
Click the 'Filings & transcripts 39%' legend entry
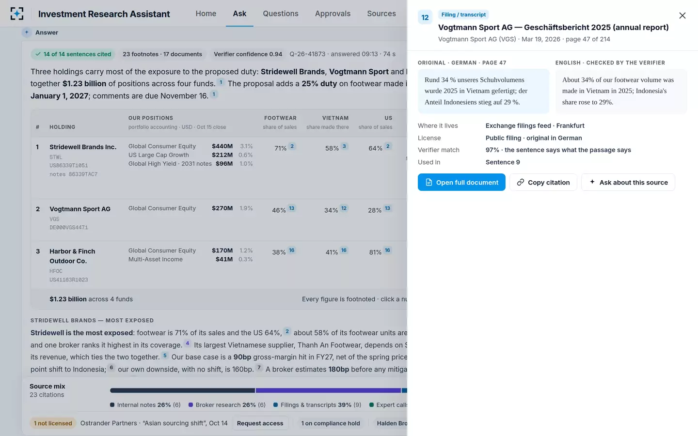317,405
